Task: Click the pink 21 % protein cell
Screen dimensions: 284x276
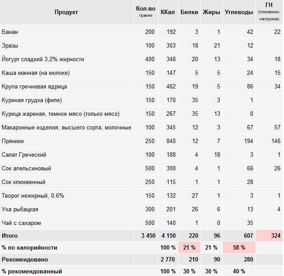Action: click(189, 247)
